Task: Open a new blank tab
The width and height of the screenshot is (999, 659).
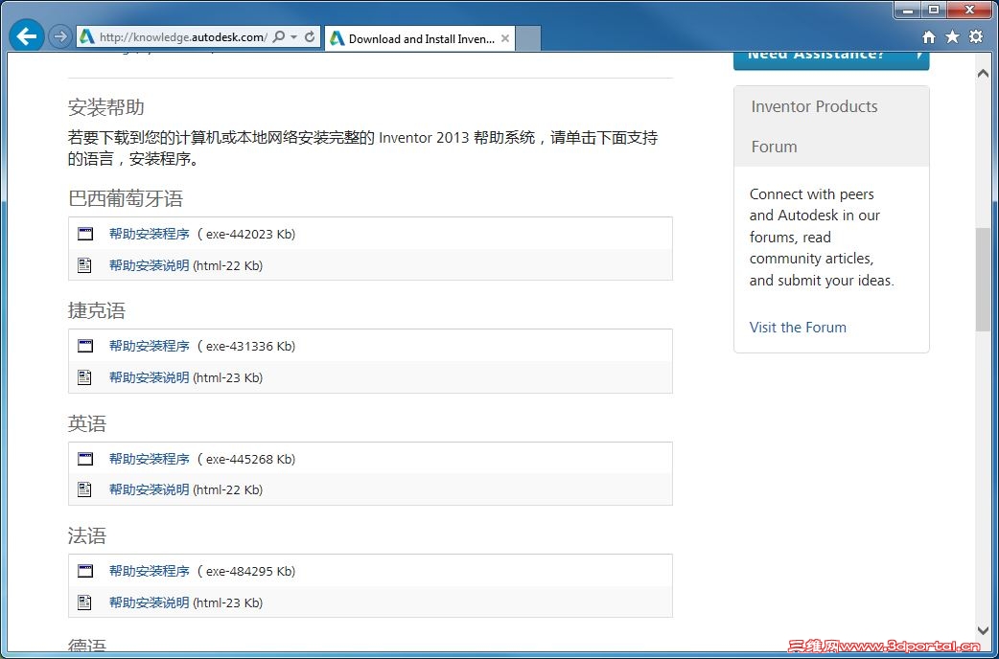Action: (x=527, y=39)
